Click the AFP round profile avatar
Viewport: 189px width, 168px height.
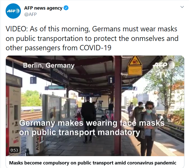tap(13, 11)
